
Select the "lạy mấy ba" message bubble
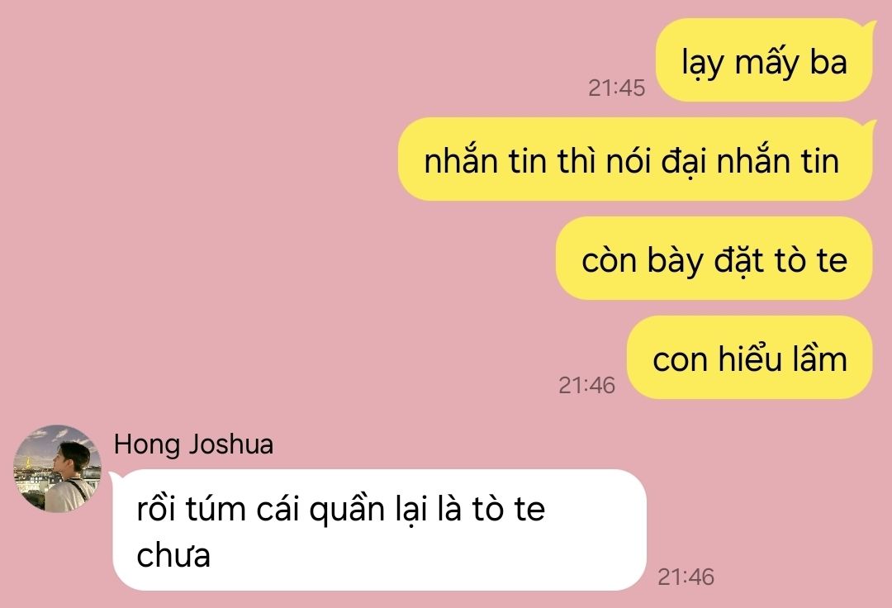point(764,60)
